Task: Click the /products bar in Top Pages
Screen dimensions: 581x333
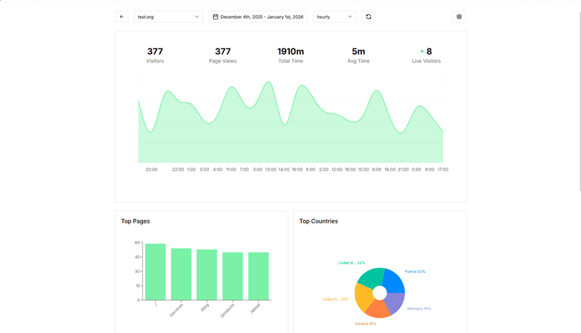Action: [233, 276]
